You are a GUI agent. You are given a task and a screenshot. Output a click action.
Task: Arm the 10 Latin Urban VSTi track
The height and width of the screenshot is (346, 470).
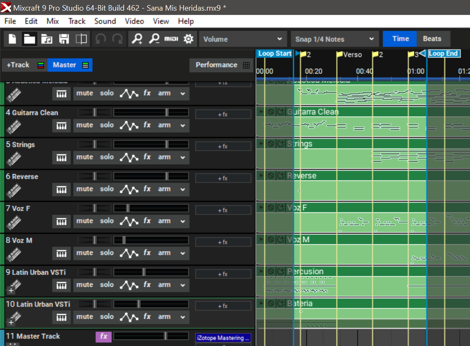point(164,317)
